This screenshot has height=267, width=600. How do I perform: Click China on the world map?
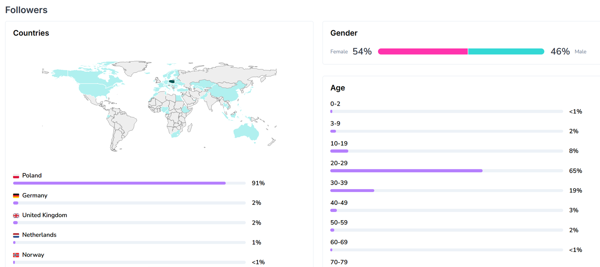[225, 92]
